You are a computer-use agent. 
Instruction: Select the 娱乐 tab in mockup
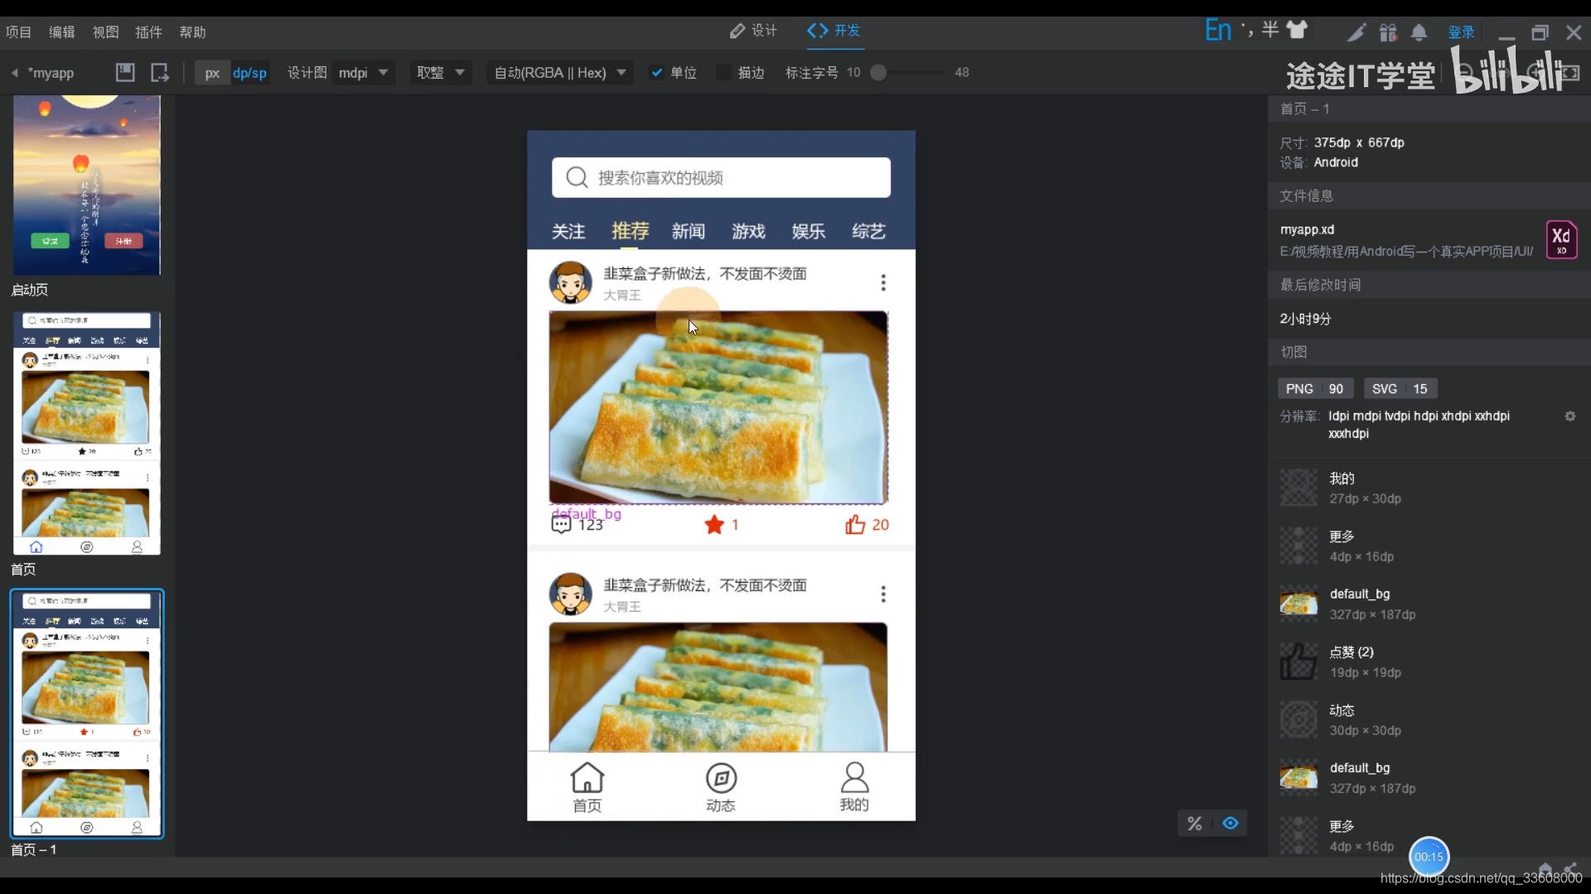click(x=808, y=232)
